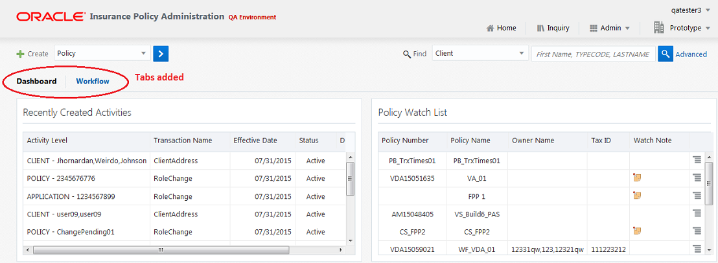Click activities horizontal scrollbar thumb
Viewport: 718px width, 263px height.
(161, 250)
